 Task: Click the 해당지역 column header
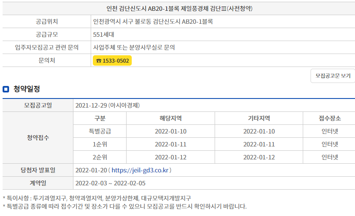click(x=171, y=118)
